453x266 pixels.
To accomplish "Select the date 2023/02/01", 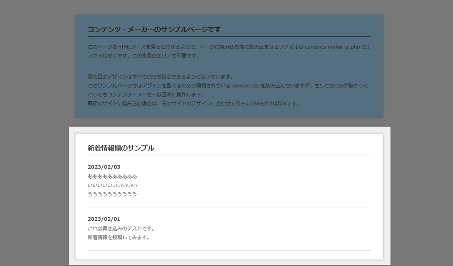I will coord(104,218).
